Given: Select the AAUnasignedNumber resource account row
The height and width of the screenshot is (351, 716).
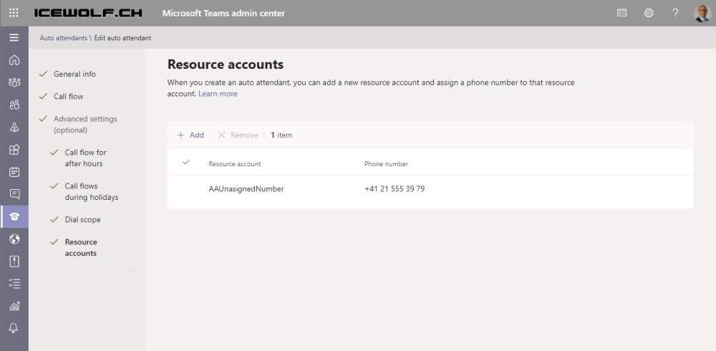Looking at the screenshot, I should click(430, 189).
